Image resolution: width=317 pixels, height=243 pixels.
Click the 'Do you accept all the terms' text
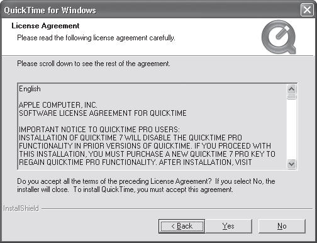pyautogui.click(x=146, y=185)
